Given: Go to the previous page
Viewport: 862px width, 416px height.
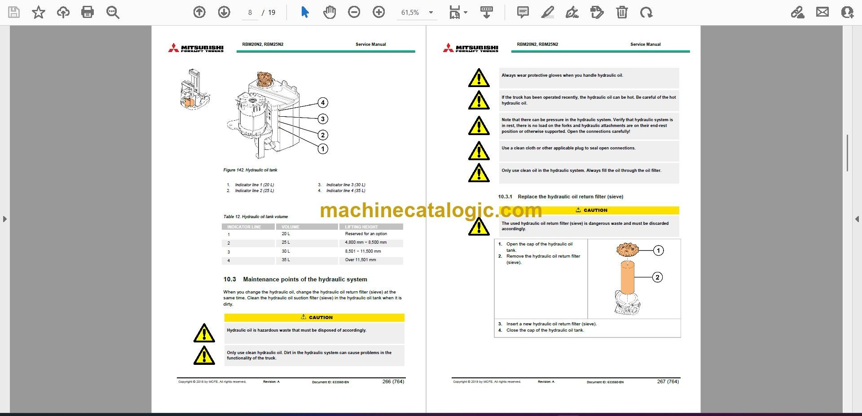Looking at the screenshot, I should [x=199, y=12].
